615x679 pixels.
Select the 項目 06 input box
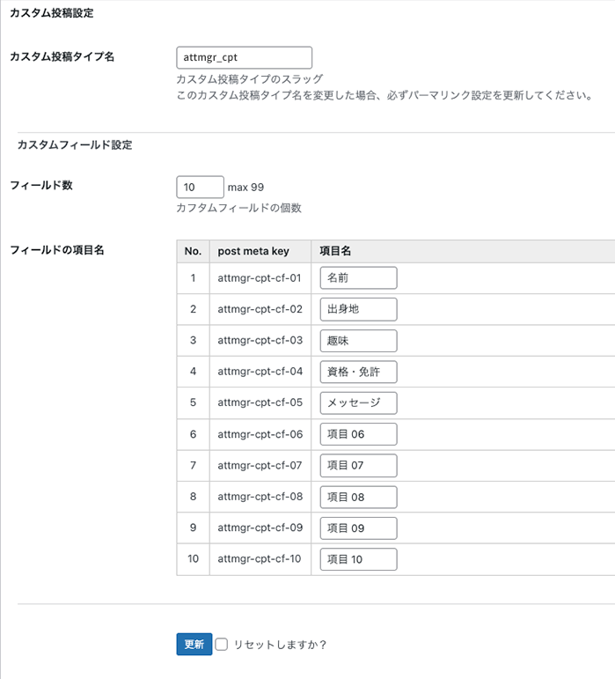359,434
